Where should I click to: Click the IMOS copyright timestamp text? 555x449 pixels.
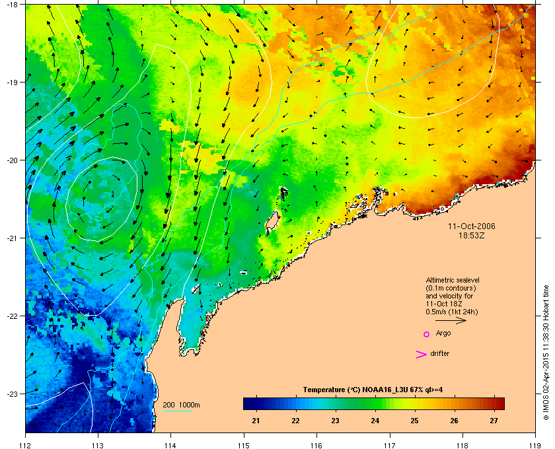pyautogui.click(x=546, y=353)
